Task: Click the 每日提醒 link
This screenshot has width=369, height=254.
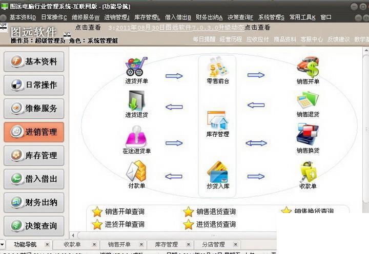Action: coord(204,39)
